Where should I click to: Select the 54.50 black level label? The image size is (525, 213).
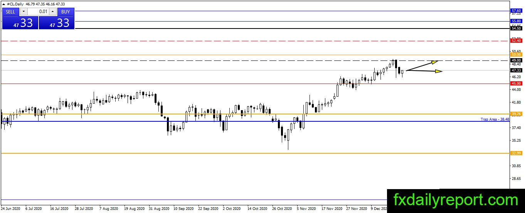click(516, 29)
